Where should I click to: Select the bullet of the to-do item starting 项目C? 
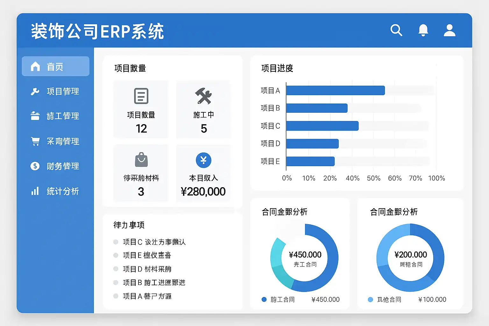[x=116, y=242]
